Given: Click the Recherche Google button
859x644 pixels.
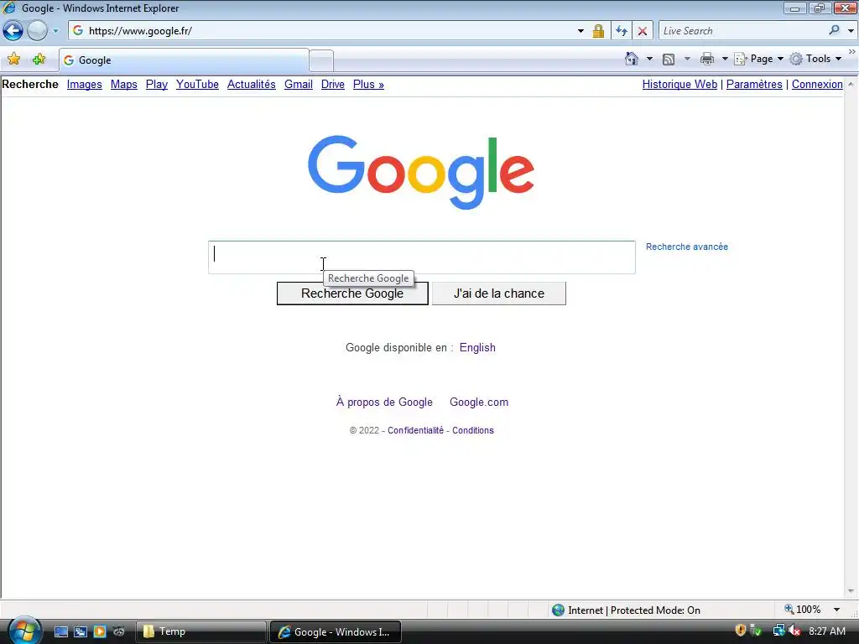Looking at the screenshot, I should tap(352, 293).
